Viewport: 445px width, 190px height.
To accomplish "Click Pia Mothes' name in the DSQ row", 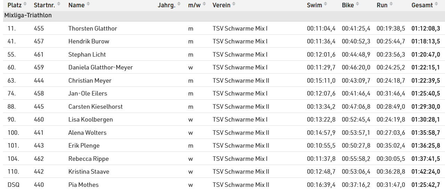I will click(x=83, y=185).
